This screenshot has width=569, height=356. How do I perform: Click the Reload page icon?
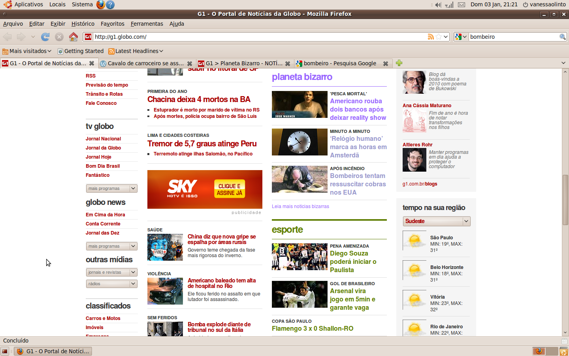(x=45, y=37)
